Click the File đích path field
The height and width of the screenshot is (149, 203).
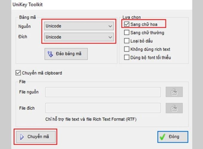pos(103,108)
